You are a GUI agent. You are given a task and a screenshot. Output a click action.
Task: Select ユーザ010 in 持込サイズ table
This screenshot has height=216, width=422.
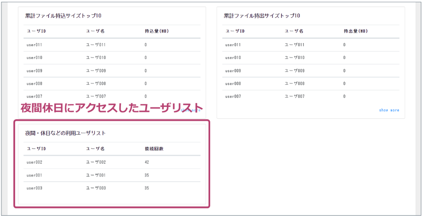coord(96,58)
